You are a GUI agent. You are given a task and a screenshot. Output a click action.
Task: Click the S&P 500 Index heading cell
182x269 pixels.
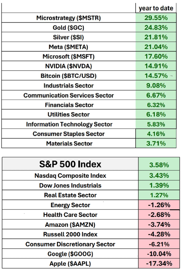point(70,164)
